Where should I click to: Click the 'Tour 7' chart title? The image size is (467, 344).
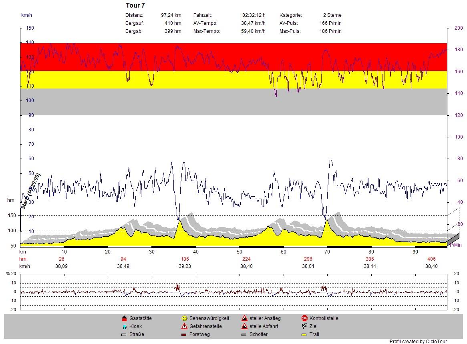[x=135, y=6]
